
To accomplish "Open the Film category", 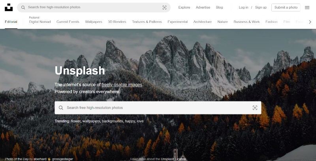I will (x=287, y=22).
